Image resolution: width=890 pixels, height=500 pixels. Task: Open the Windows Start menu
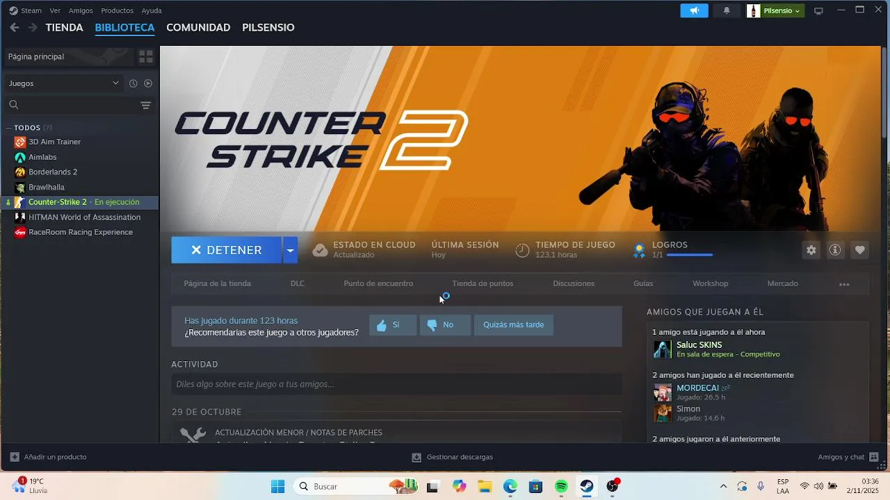click(277, 487)
